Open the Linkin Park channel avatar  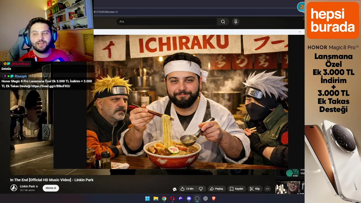(x=14, y=188)
